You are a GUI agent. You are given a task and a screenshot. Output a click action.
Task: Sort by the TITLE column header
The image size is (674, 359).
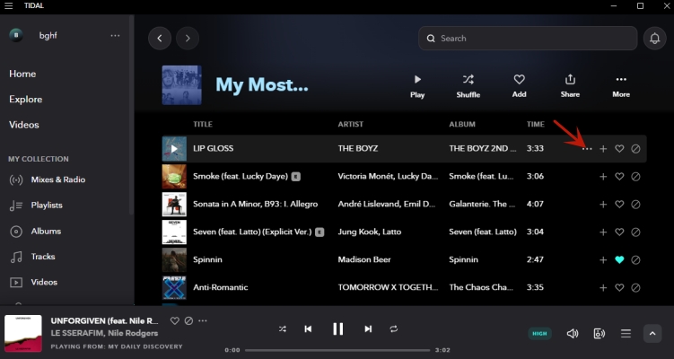tap(203, 124)
